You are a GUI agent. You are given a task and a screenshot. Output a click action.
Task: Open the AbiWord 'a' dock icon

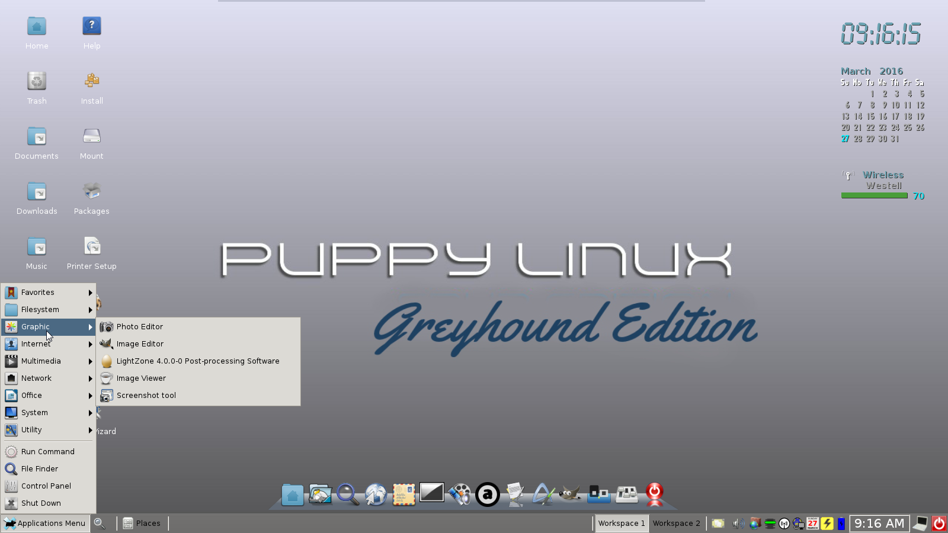tap(488, 495)
